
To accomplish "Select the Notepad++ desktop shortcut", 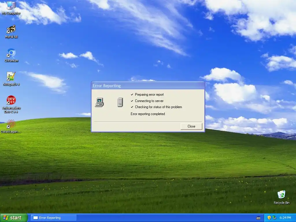I will pyautogui.click(x=11, y=79).
